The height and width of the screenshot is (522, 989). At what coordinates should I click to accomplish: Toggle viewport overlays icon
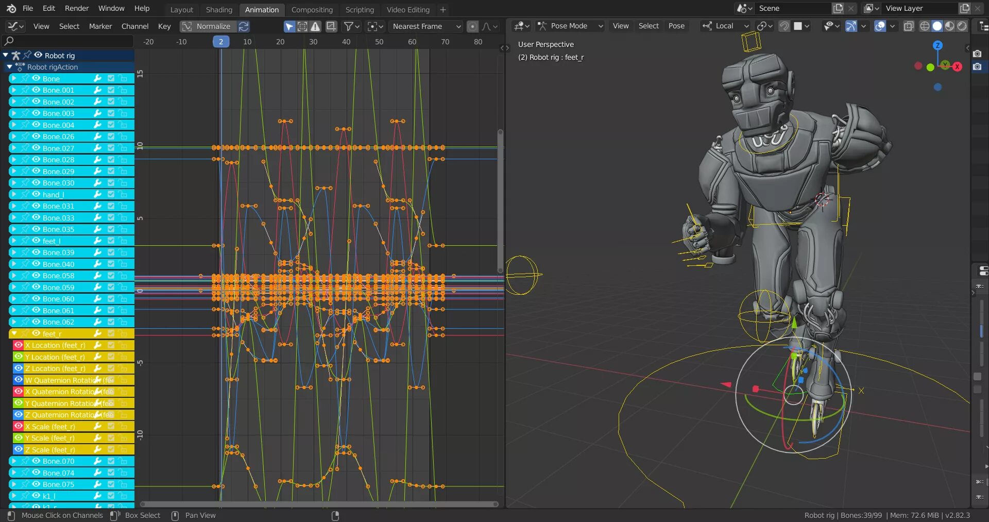click(x=880, y=26)
